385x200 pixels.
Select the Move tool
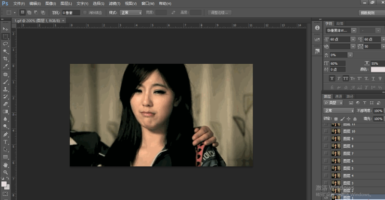tap(5, 28)
